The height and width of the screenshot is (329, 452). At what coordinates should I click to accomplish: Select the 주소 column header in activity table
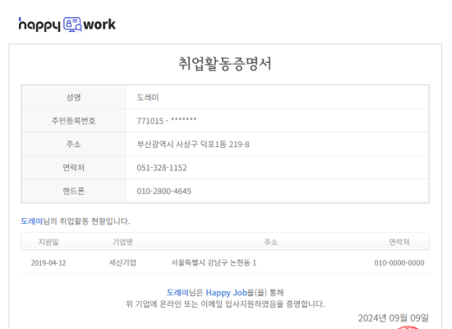(271, 242)
